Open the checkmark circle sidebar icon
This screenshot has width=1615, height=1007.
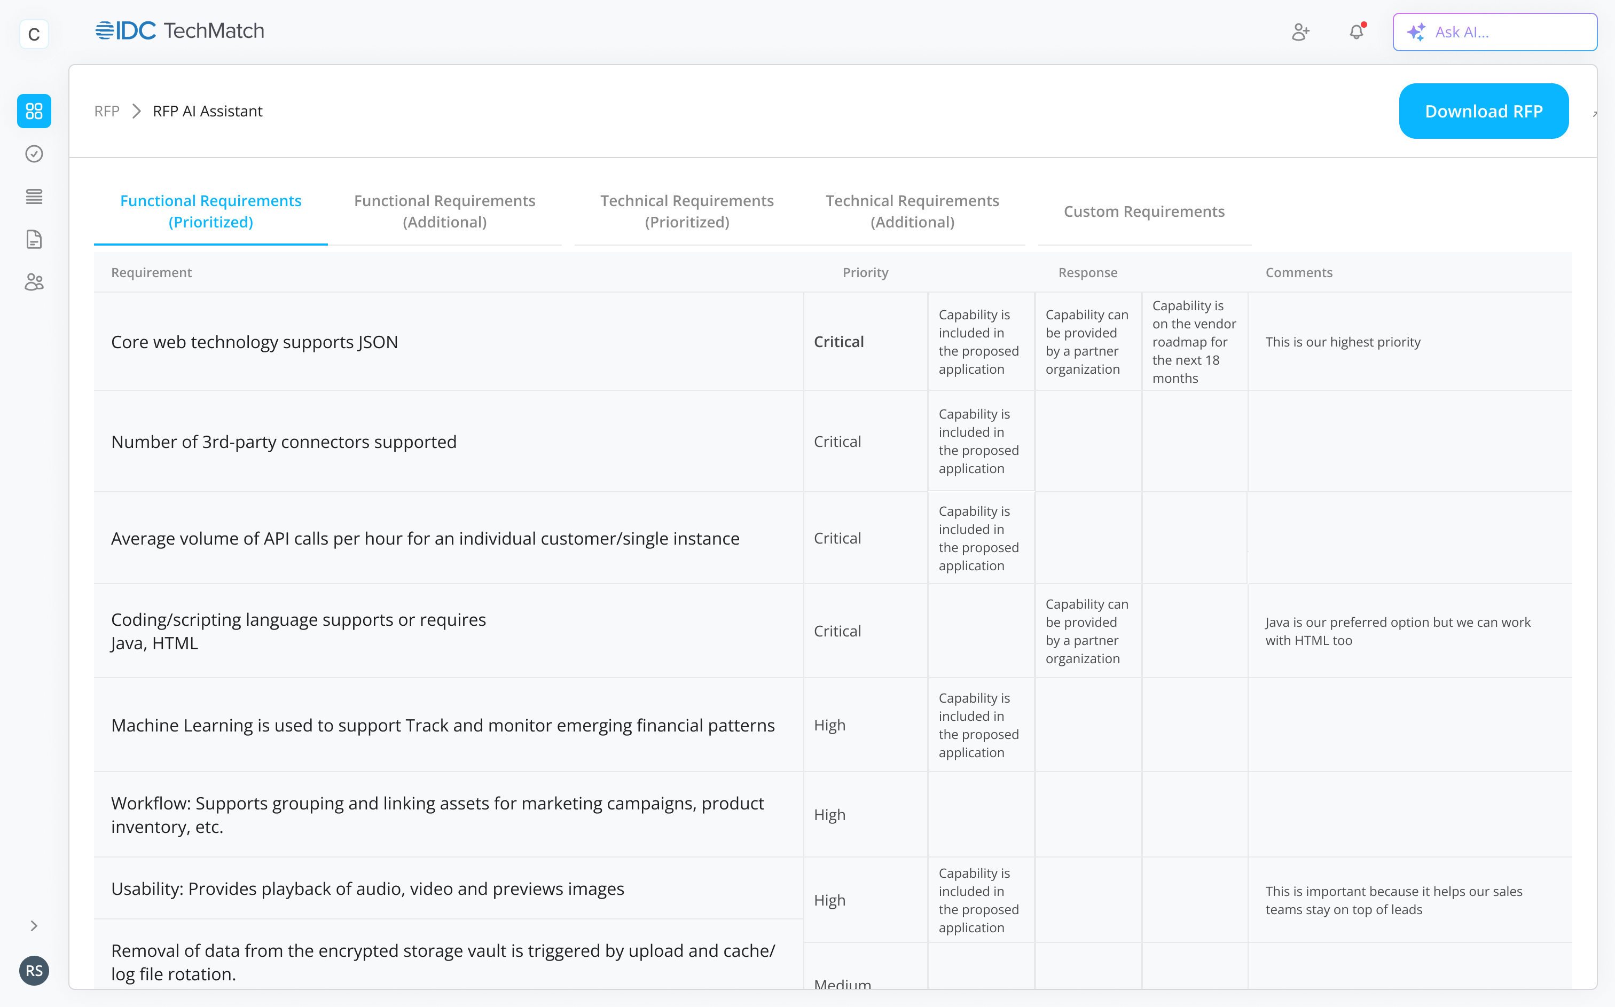tap(34, 154)
